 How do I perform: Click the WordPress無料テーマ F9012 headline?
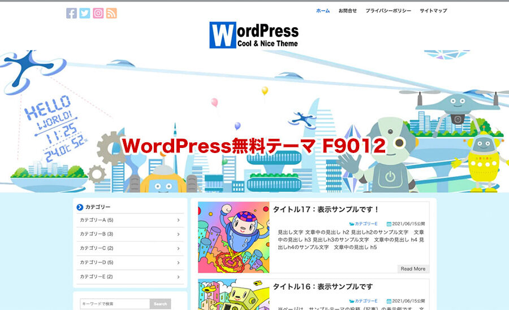point(254,146)
